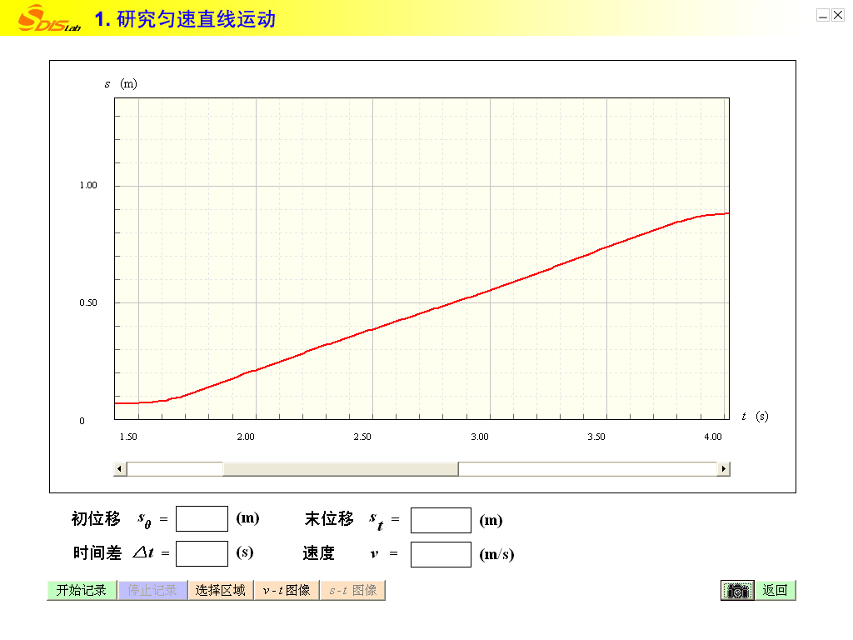The height and width of the screenshot is (640, 853).
Task: Click the 返回 button
Action: (x=775, y=590)
